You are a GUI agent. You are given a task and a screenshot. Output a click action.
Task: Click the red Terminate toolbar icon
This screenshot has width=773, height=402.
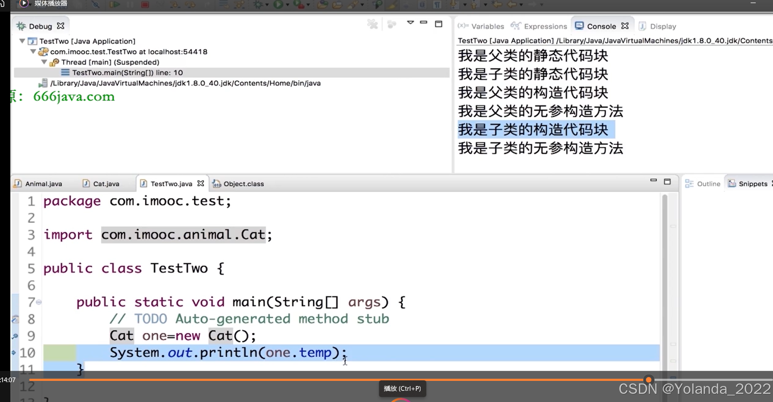click(x=145, y=4)
